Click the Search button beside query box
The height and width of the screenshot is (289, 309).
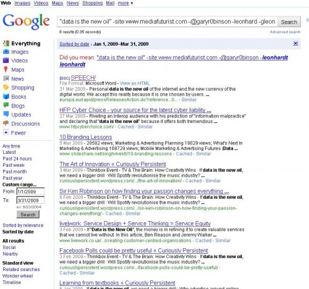[x=289, y=22]
